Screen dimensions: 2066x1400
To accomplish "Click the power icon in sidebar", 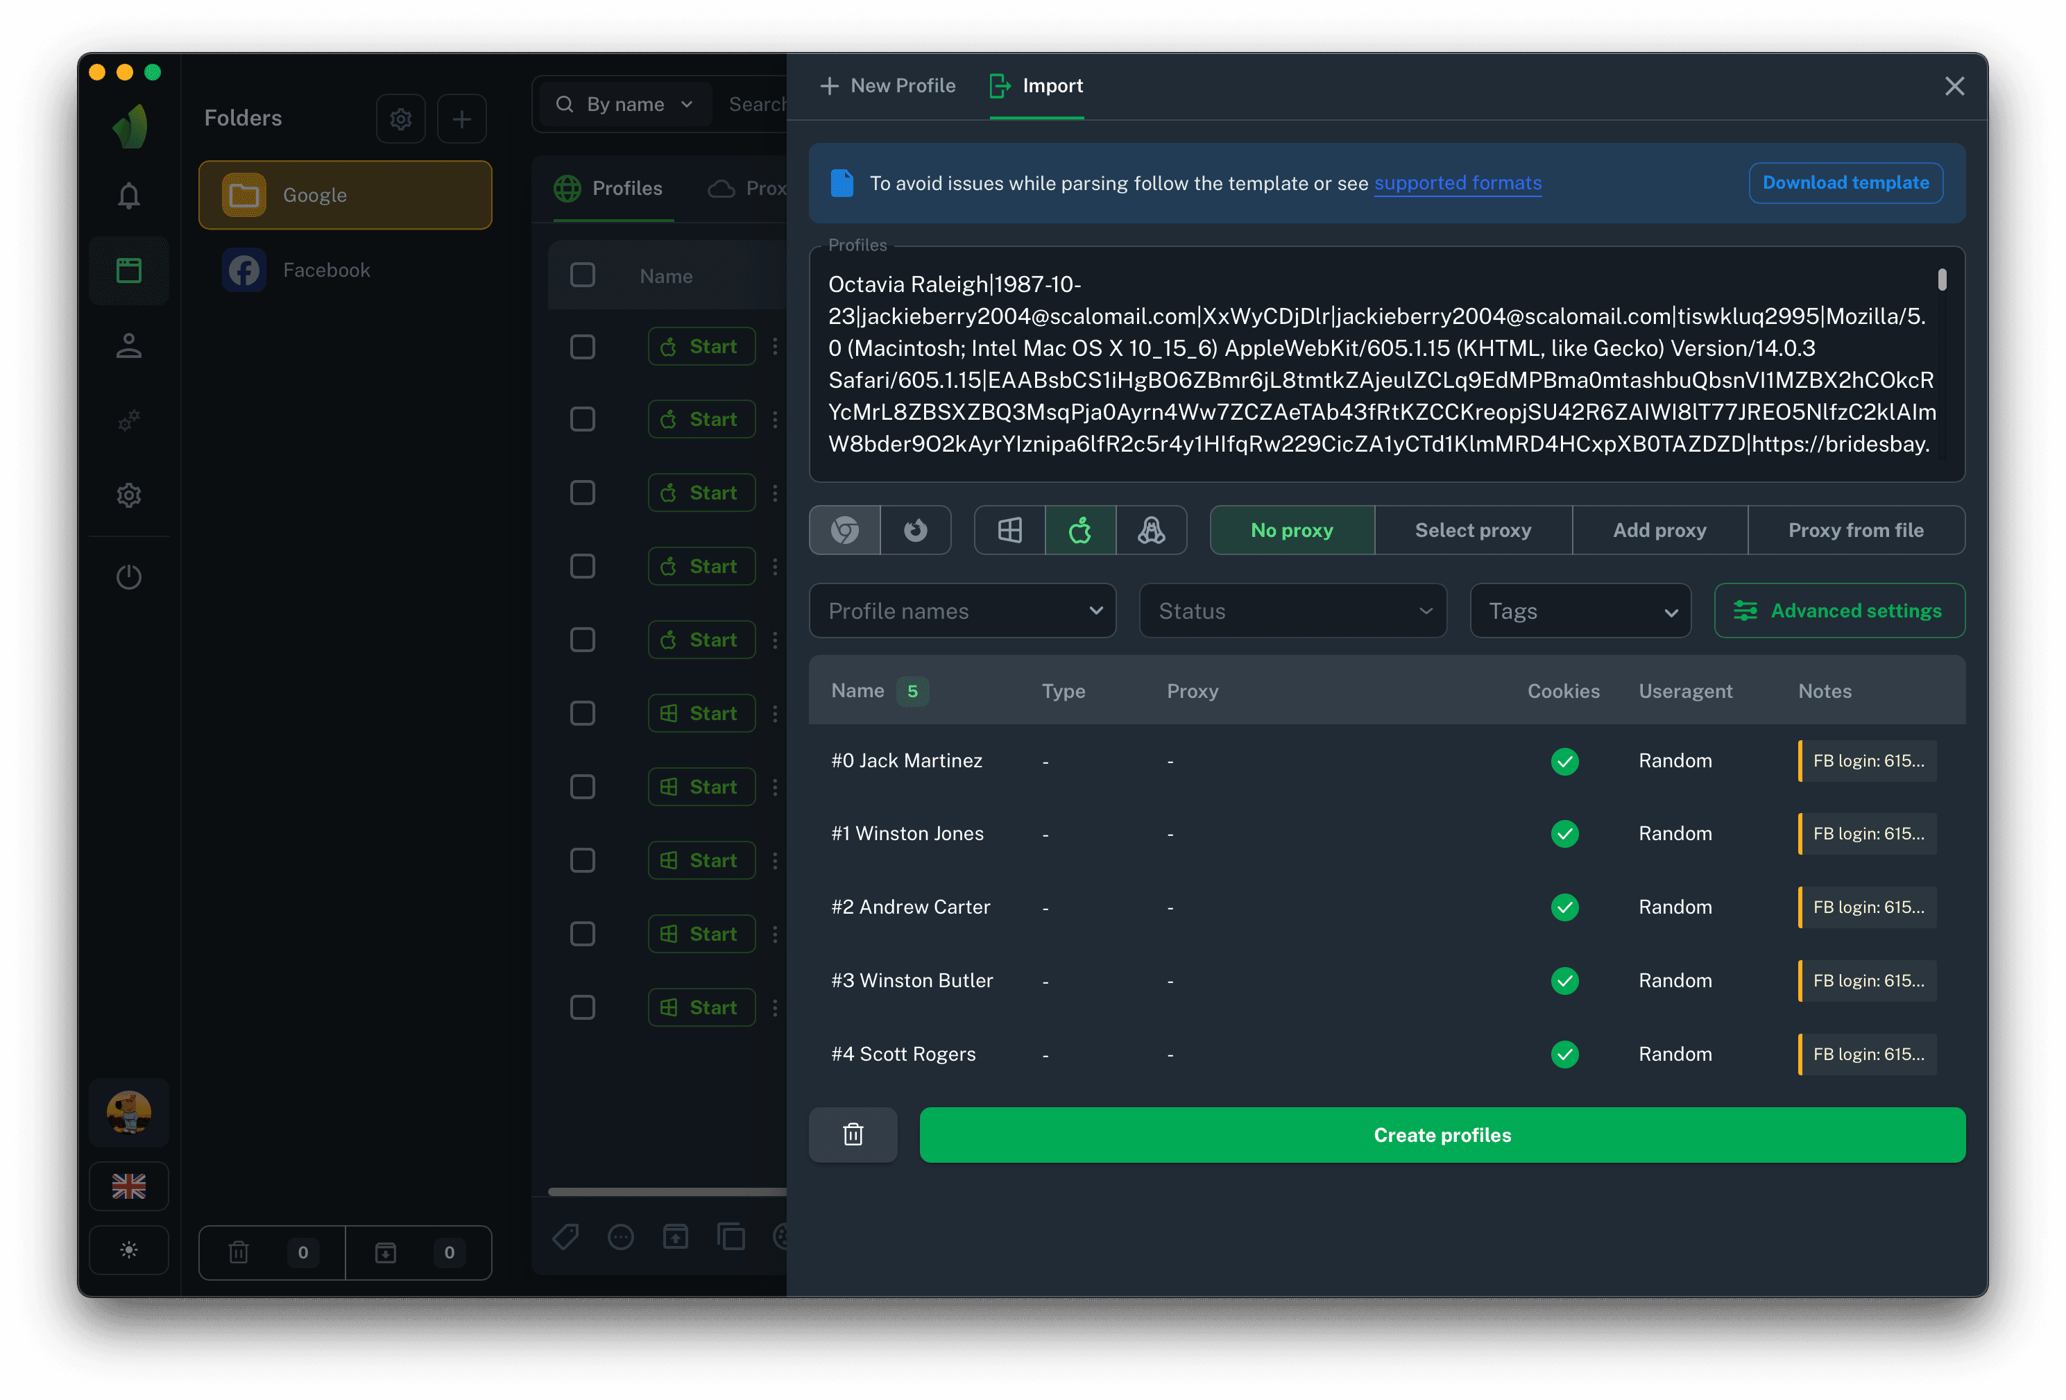I will coord(129,577).
